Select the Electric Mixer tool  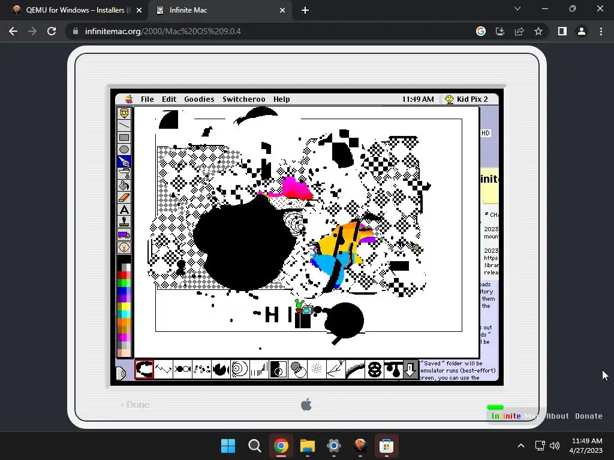(x=124, y=173)
